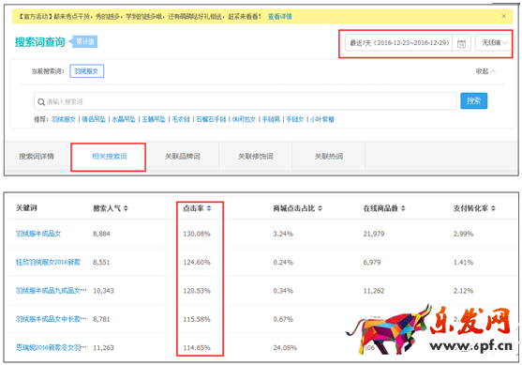Select recommended term 玉髓吊坠
The height and width of the screenshot is (365, 522).
154,119
